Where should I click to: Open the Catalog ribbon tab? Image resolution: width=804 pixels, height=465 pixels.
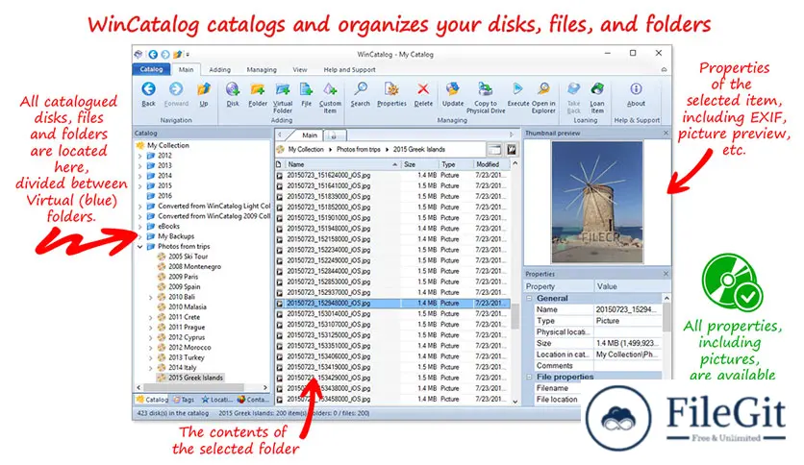coord(151,69)
